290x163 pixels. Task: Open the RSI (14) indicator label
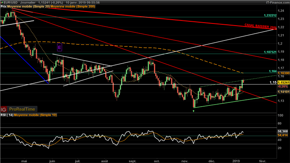pyautogui.click(x=7, y=115)
